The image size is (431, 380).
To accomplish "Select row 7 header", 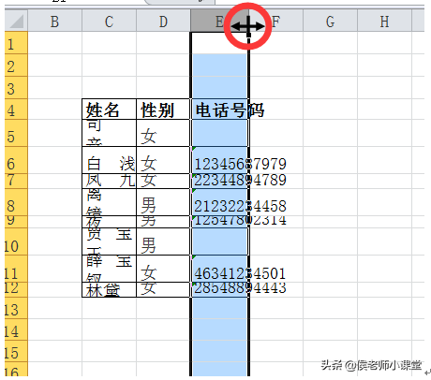I will click(16, 181).
